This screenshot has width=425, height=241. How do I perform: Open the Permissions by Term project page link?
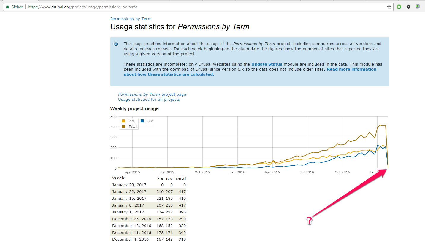(152, 94)
